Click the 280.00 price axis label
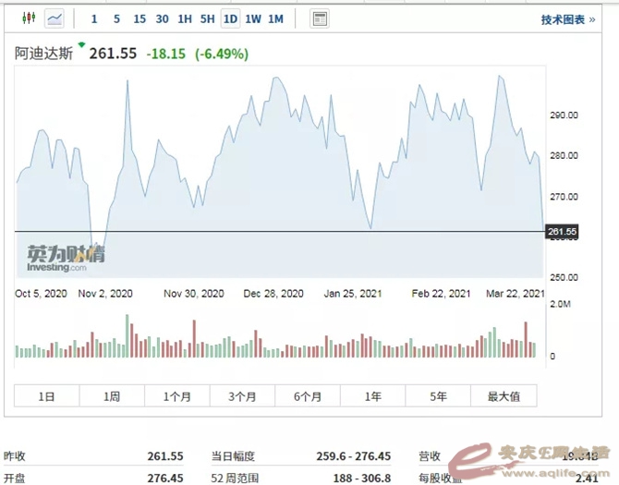This screenshot has width=619, height=485. coord(564,155)
